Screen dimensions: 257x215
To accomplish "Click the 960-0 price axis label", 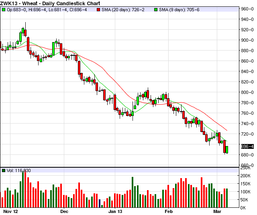I will [247, 9].
